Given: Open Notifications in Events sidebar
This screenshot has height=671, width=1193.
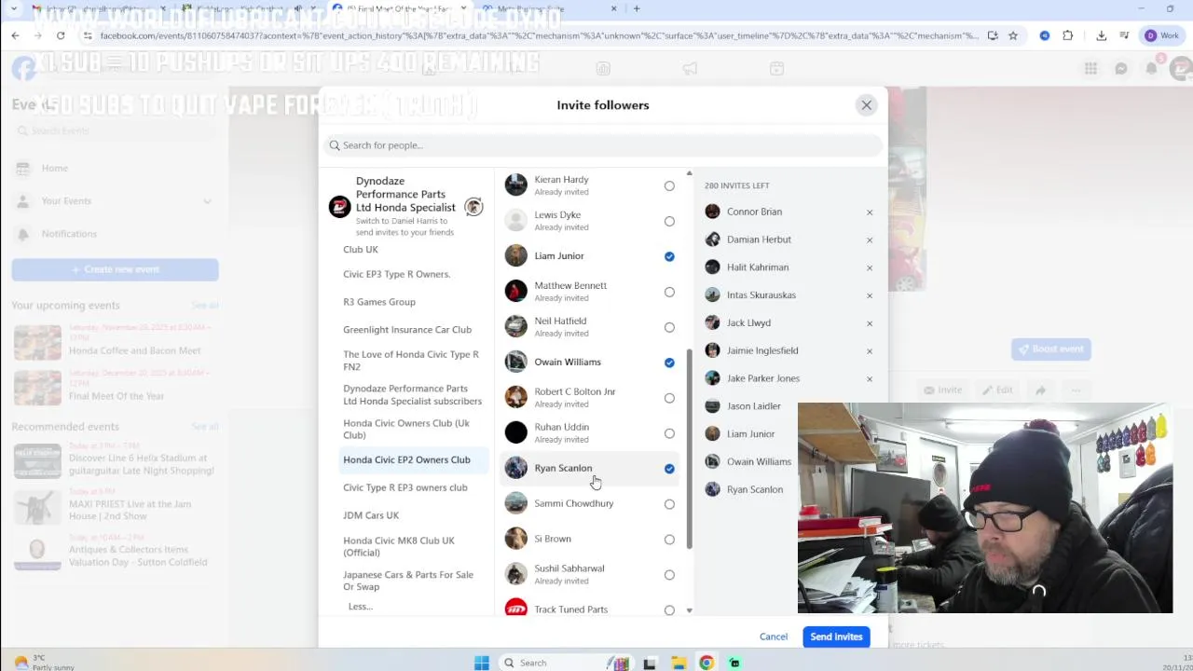Looking at the screenshot, I should point(69,234).
